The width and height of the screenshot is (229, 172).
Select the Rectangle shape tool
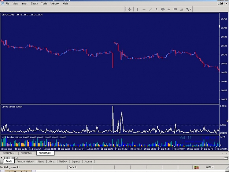pos(175,10)
